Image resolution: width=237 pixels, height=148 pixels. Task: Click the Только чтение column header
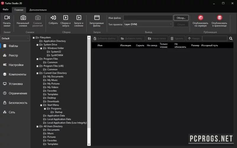[x=164, y=46]
